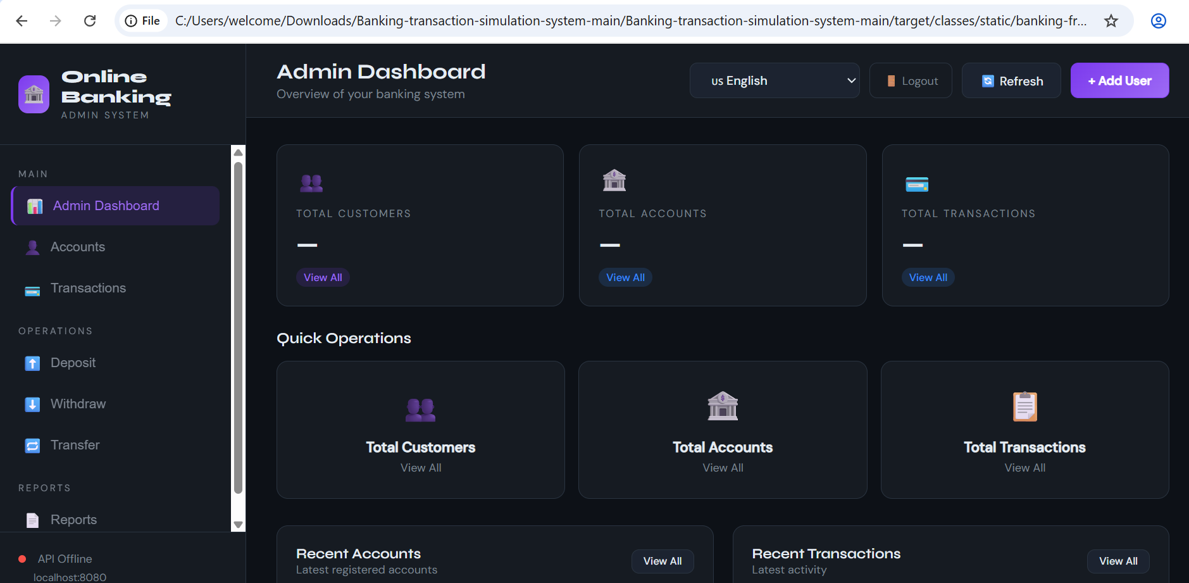Reload the page with browser reload icon
This screenshot has height=583, width=1189.
pos(90,21)
